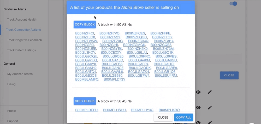Navigate to My Amazon stores
The height and width of the screenshot is (124, 261).
coord(20,74)
